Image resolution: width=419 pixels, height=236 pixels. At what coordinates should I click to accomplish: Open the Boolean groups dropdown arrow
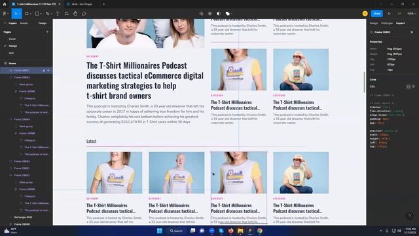pyautogui.click(x=232, y=14)
